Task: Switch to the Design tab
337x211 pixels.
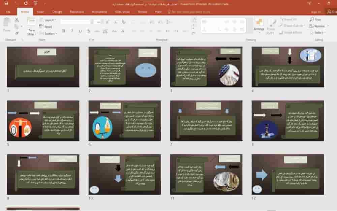Action: click(57, 12)
